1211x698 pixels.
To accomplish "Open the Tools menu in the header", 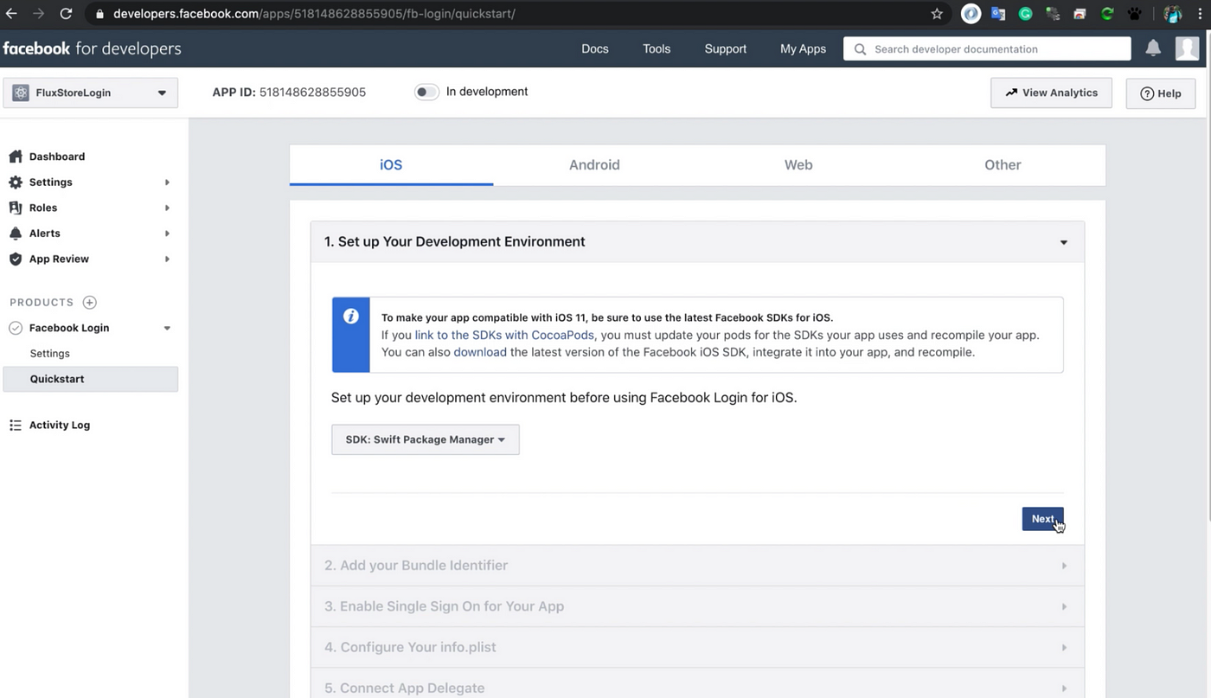I will 657,48.
